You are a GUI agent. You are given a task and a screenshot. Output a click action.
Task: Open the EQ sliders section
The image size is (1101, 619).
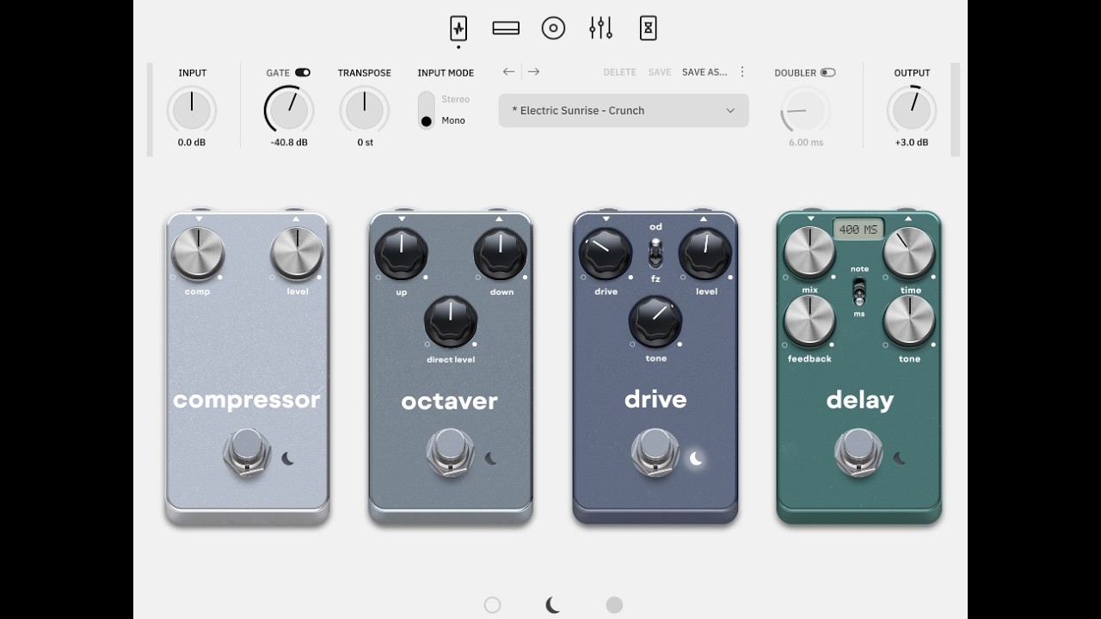[600, 28]
